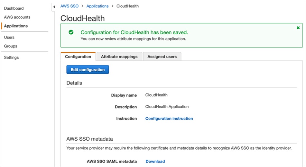Image resolution: width=306 pixels, height=167 pixels.
Task: Click the Display name label
Action: [124, 95]
